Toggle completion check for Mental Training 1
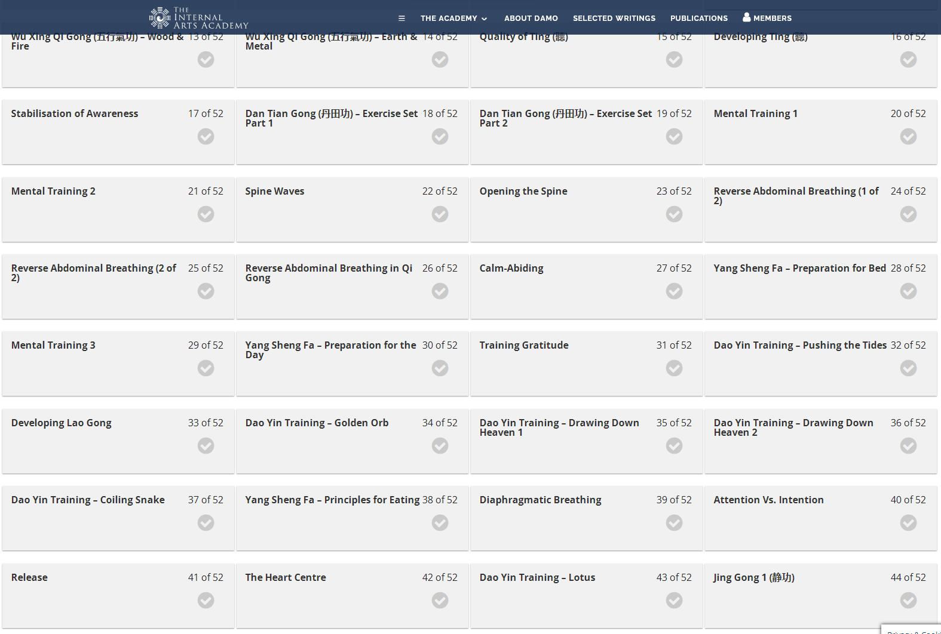941x634 pixels. (909, 136)
